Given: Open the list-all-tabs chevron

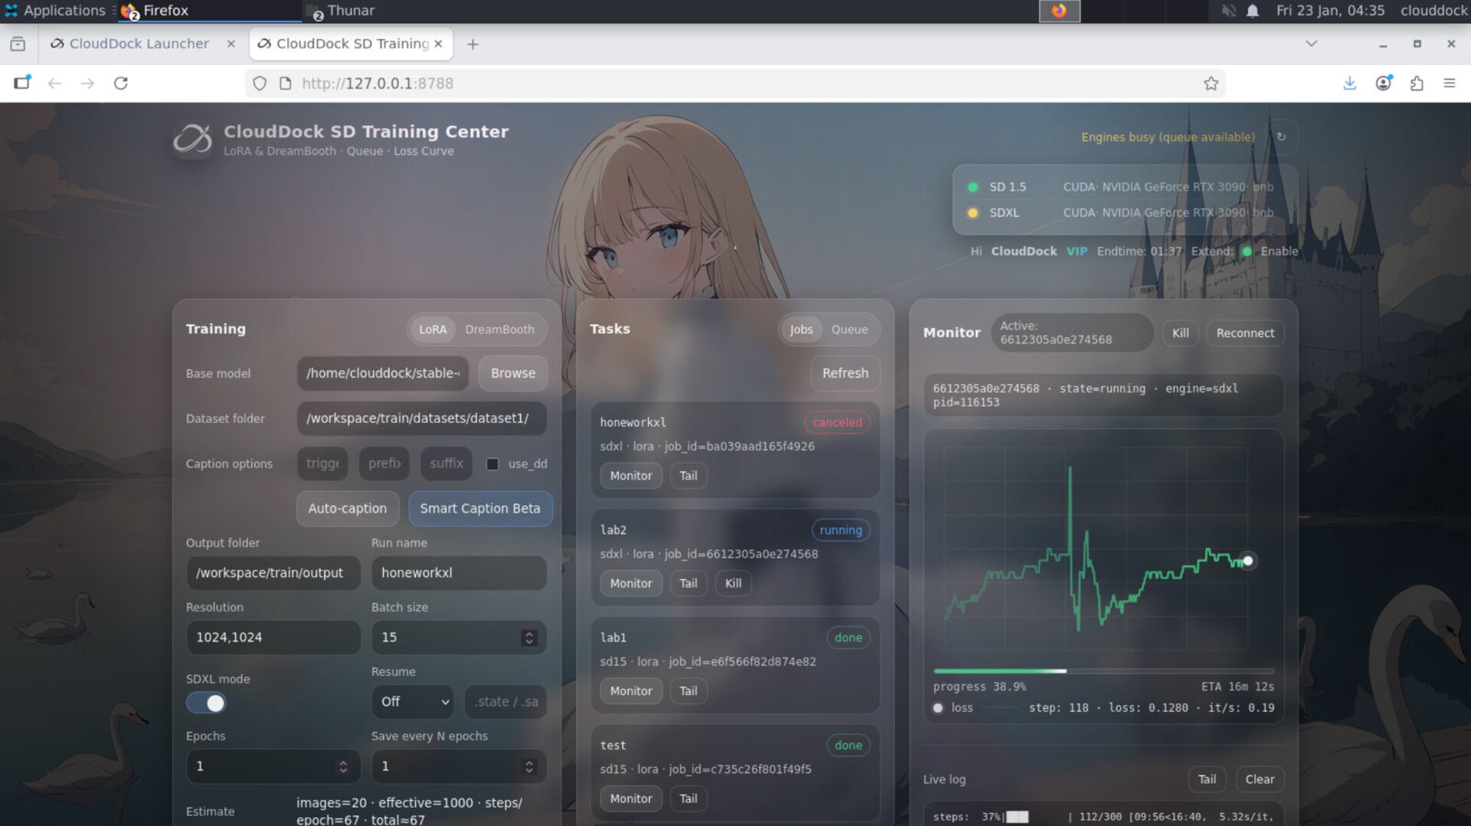Looking at the screenshot, I should pyautogui.click(x=1311, y=44).
